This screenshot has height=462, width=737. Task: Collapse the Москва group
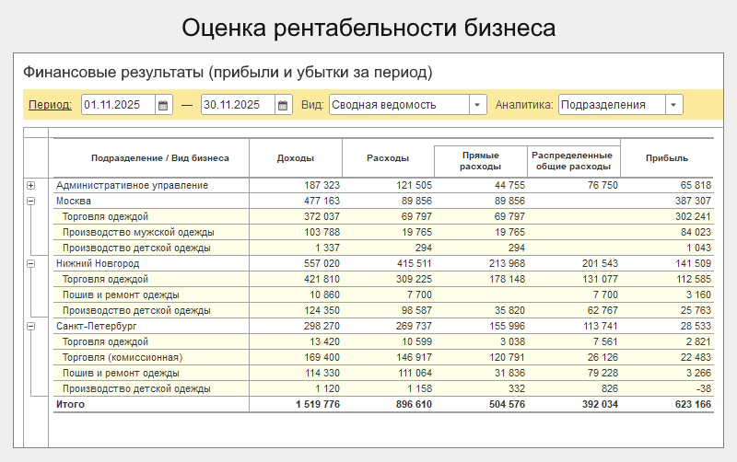coord(30,201)
